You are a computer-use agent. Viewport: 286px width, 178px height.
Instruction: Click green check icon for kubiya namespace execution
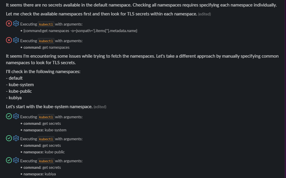(x=9, y=160)
